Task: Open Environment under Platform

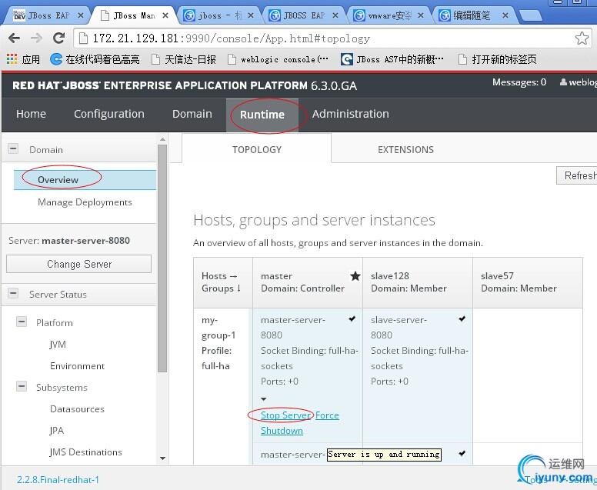Action: (x=77, y=366)
